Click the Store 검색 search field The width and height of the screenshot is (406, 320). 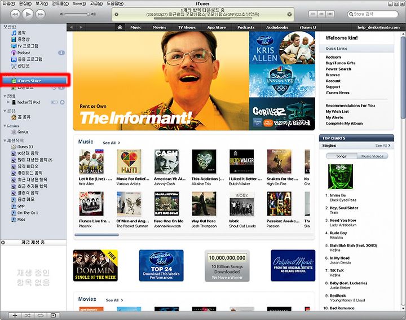click(x=373, y=14)
